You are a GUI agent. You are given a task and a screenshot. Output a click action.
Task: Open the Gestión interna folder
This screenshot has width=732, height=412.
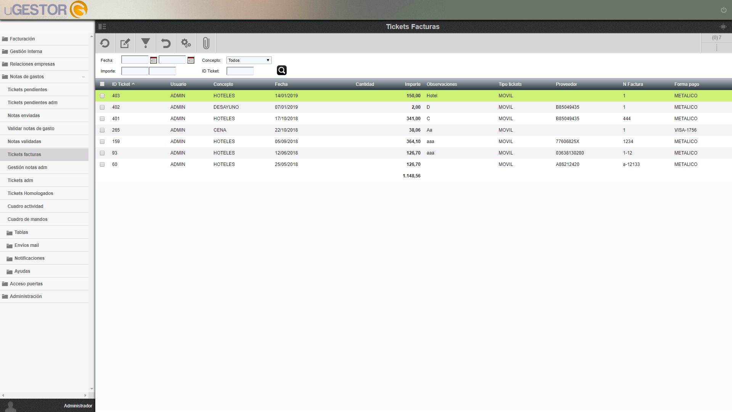click(x=44, y=51)
